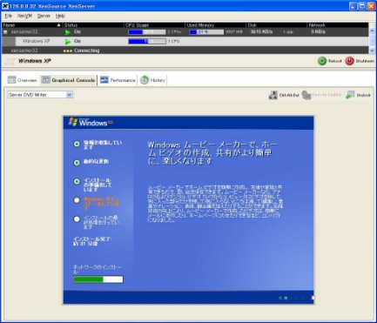The image size is (377, 323).
Task: Switch to the Overview tab
Action: point(22,80)
